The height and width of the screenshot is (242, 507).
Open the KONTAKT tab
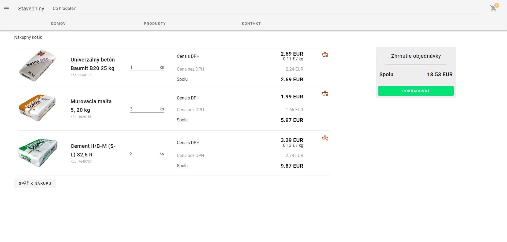tap(251, 24)
